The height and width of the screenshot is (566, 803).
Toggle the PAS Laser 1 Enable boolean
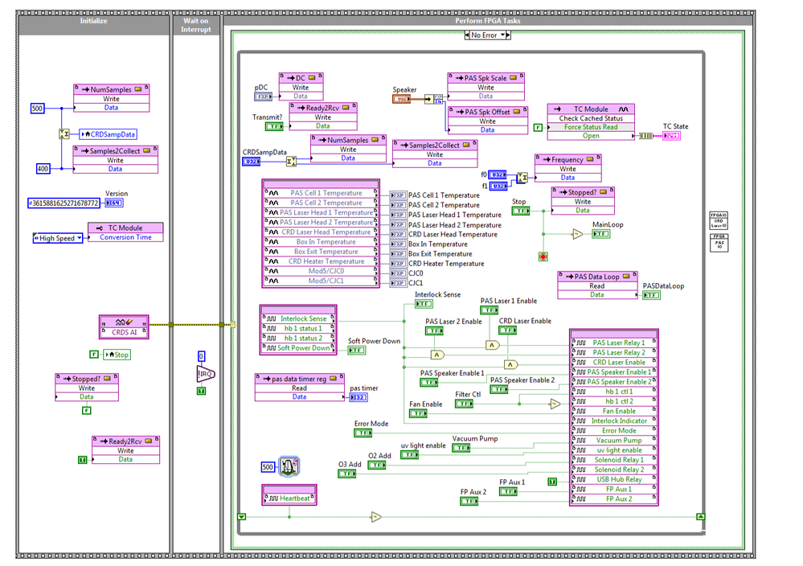tap(489, 310)
